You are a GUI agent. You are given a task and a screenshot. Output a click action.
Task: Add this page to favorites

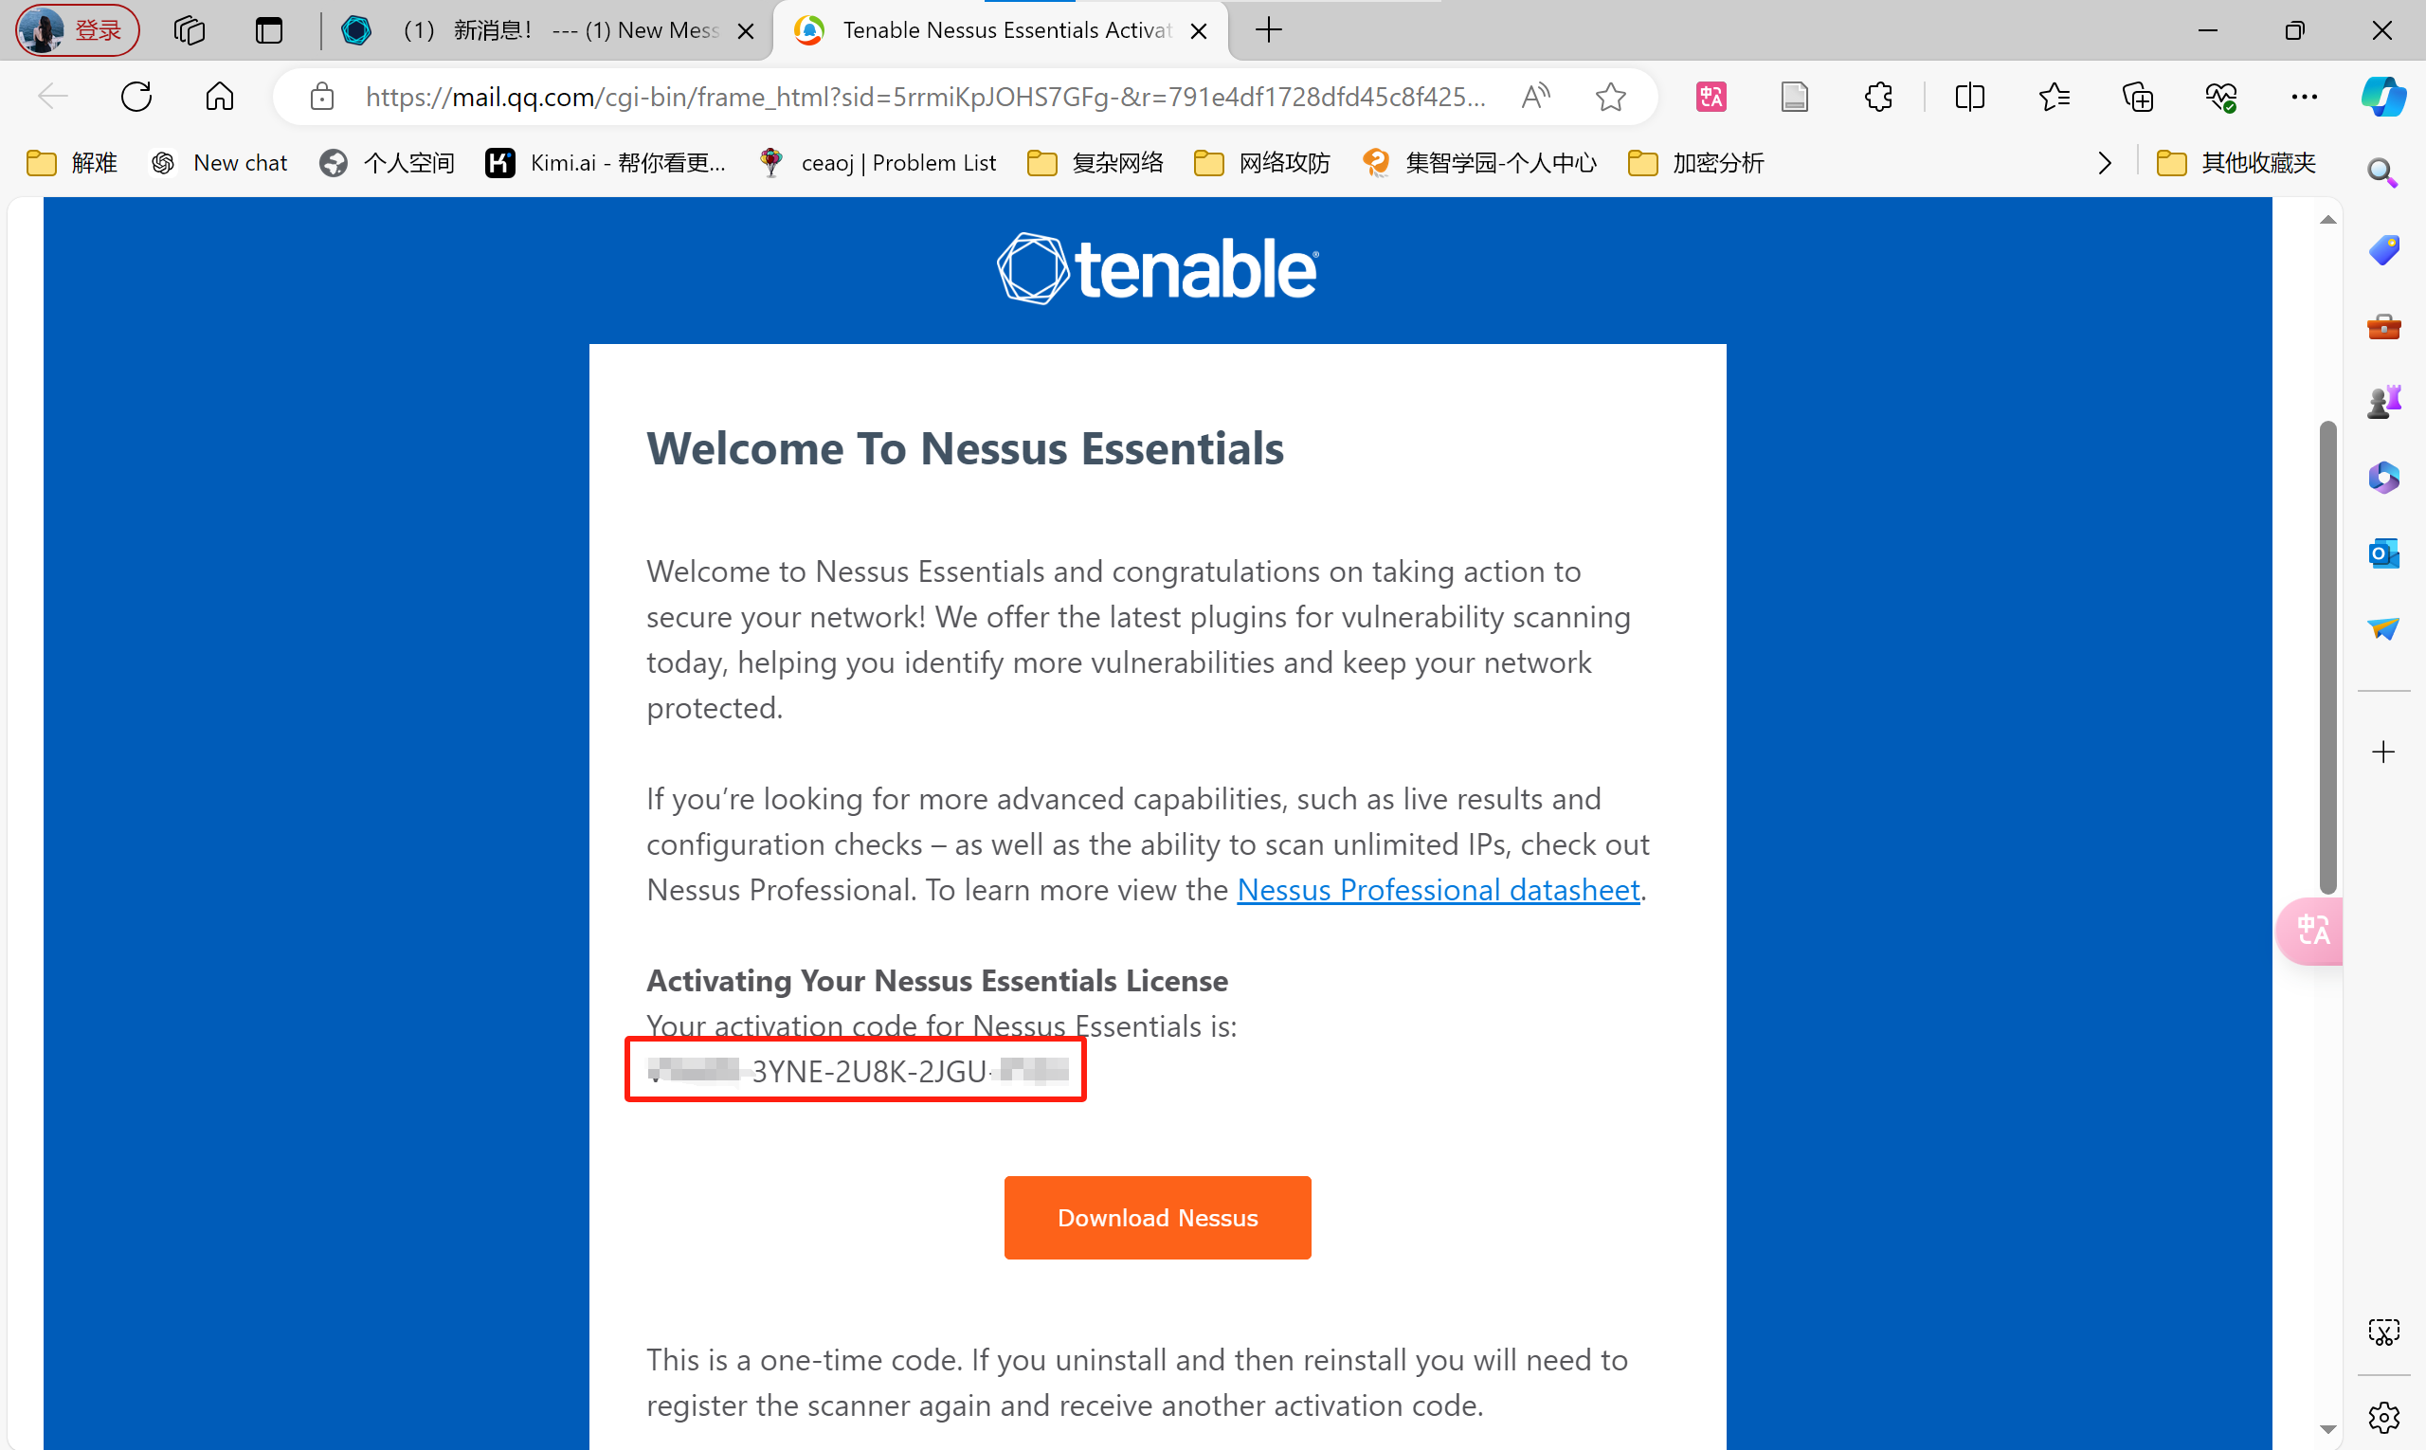[x=1610, y=97]
